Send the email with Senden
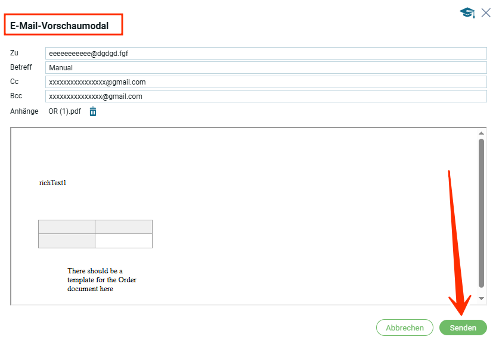 pos(463,328)
